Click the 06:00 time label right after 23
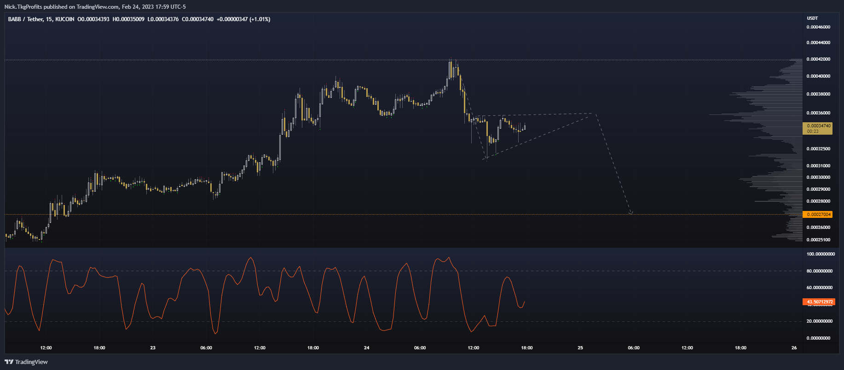Viewport: 844px width, 370px height. (206, 348)
